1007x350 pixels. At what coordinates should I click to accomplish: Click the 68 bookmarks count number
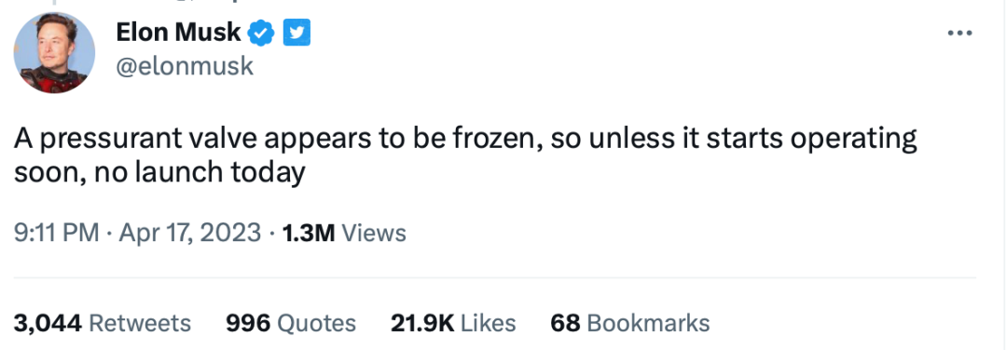tap(565, 322)
